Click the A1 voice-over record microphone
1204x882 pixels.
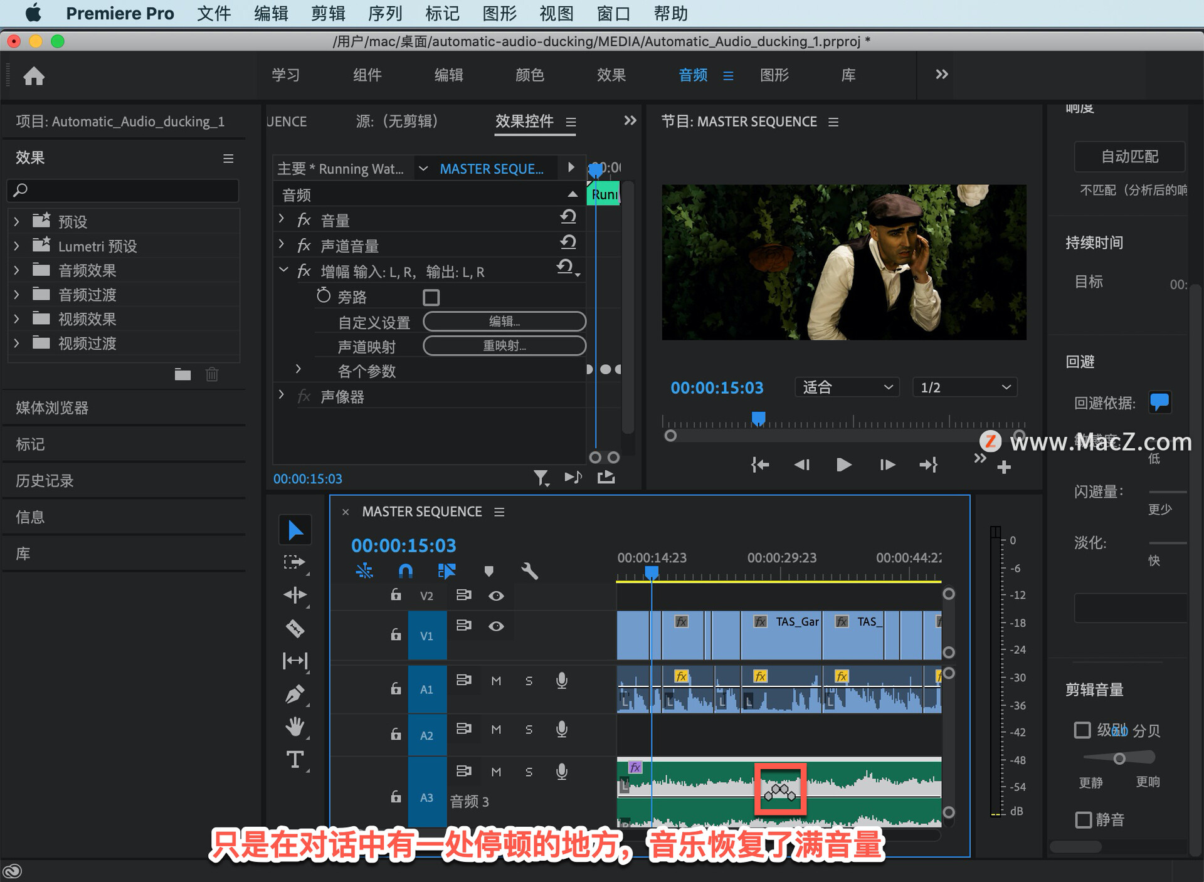point(562,681)
